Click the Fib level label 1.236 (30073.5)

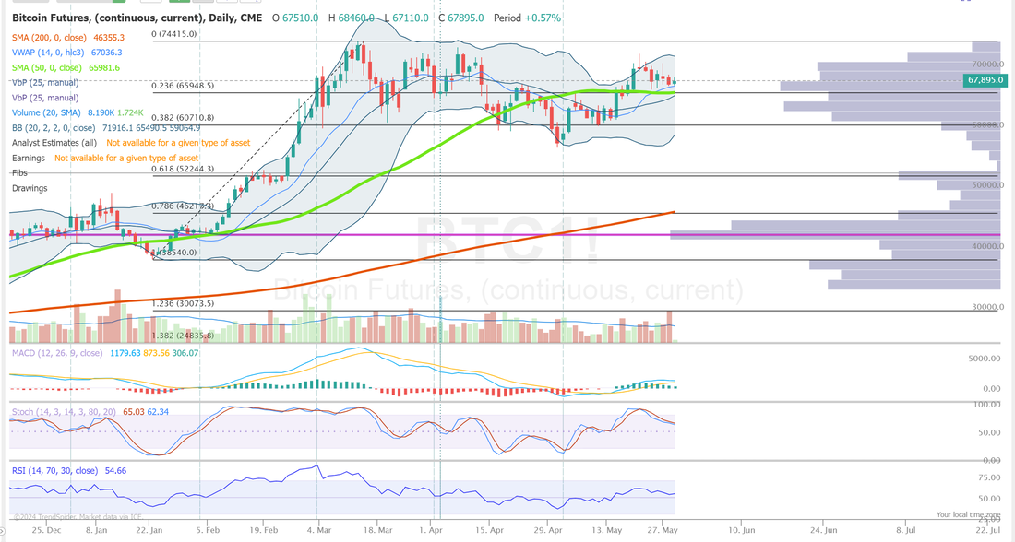pos(183,303)
